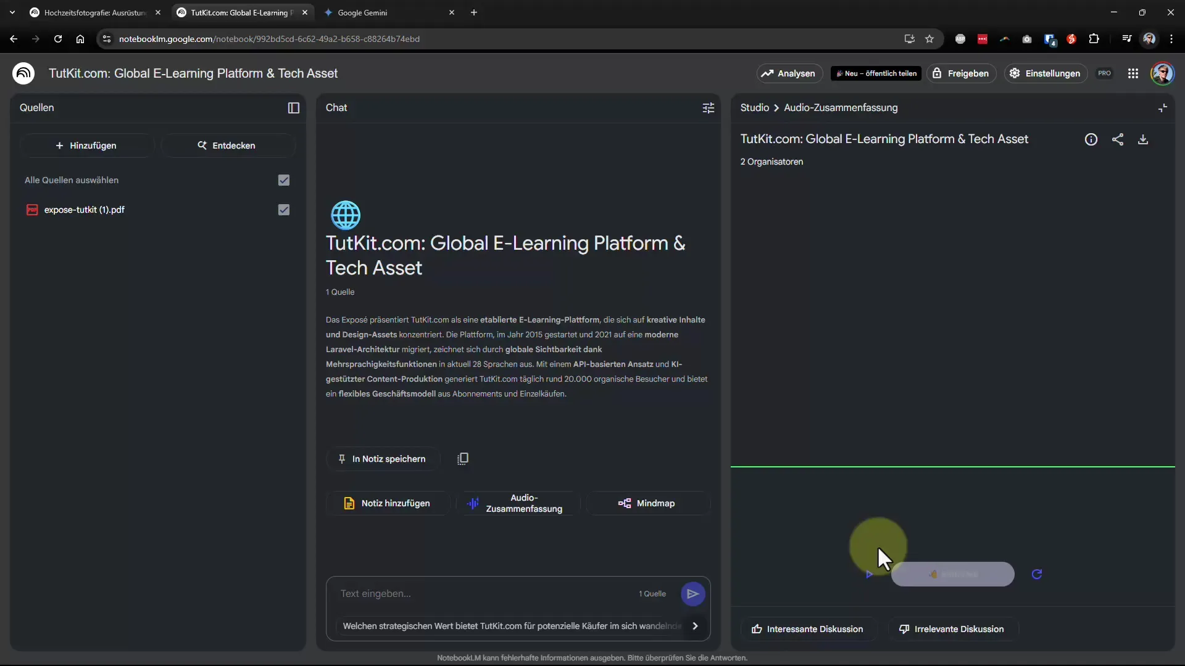Click the install app icon in address bar

click(910, 39)
